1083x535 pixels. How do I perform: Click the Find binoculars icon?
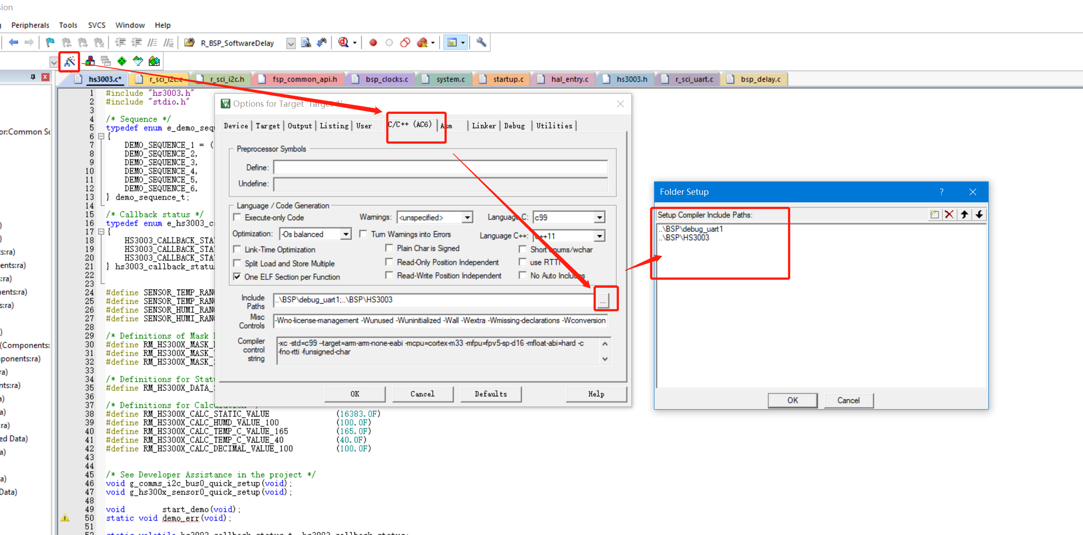point(306,43)
